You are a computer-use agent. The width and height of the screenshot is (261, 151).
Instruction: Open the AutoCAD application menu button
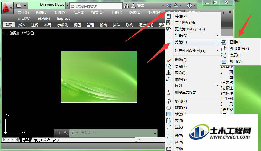tap(7, 8)
